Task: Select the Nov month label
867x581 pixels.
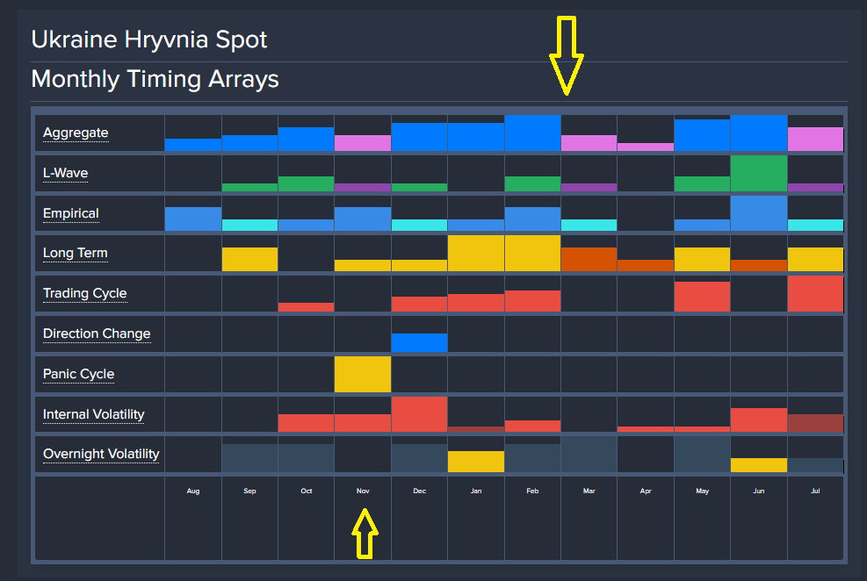Action: point(363,491)
